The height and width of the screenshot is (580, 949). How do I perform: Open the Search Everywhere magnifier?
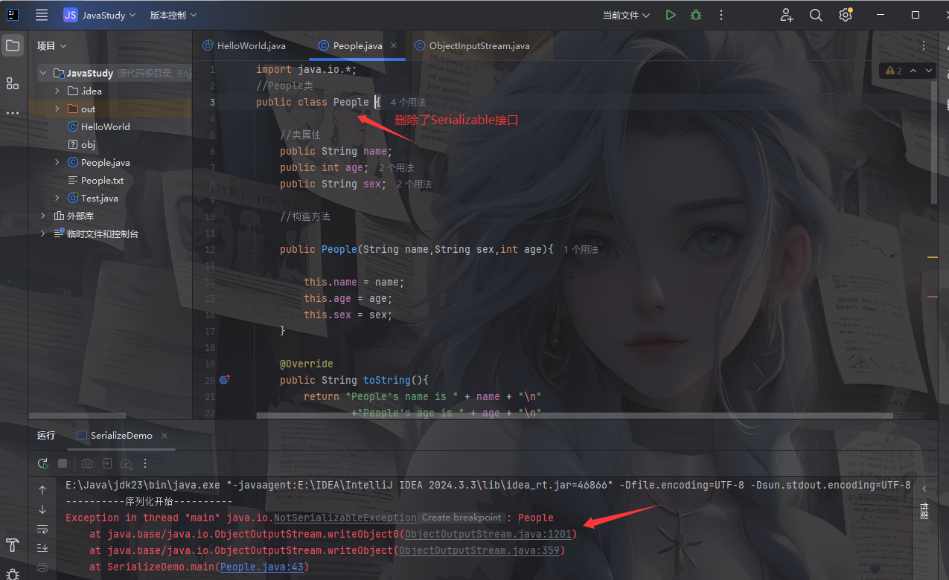(816, 15)
